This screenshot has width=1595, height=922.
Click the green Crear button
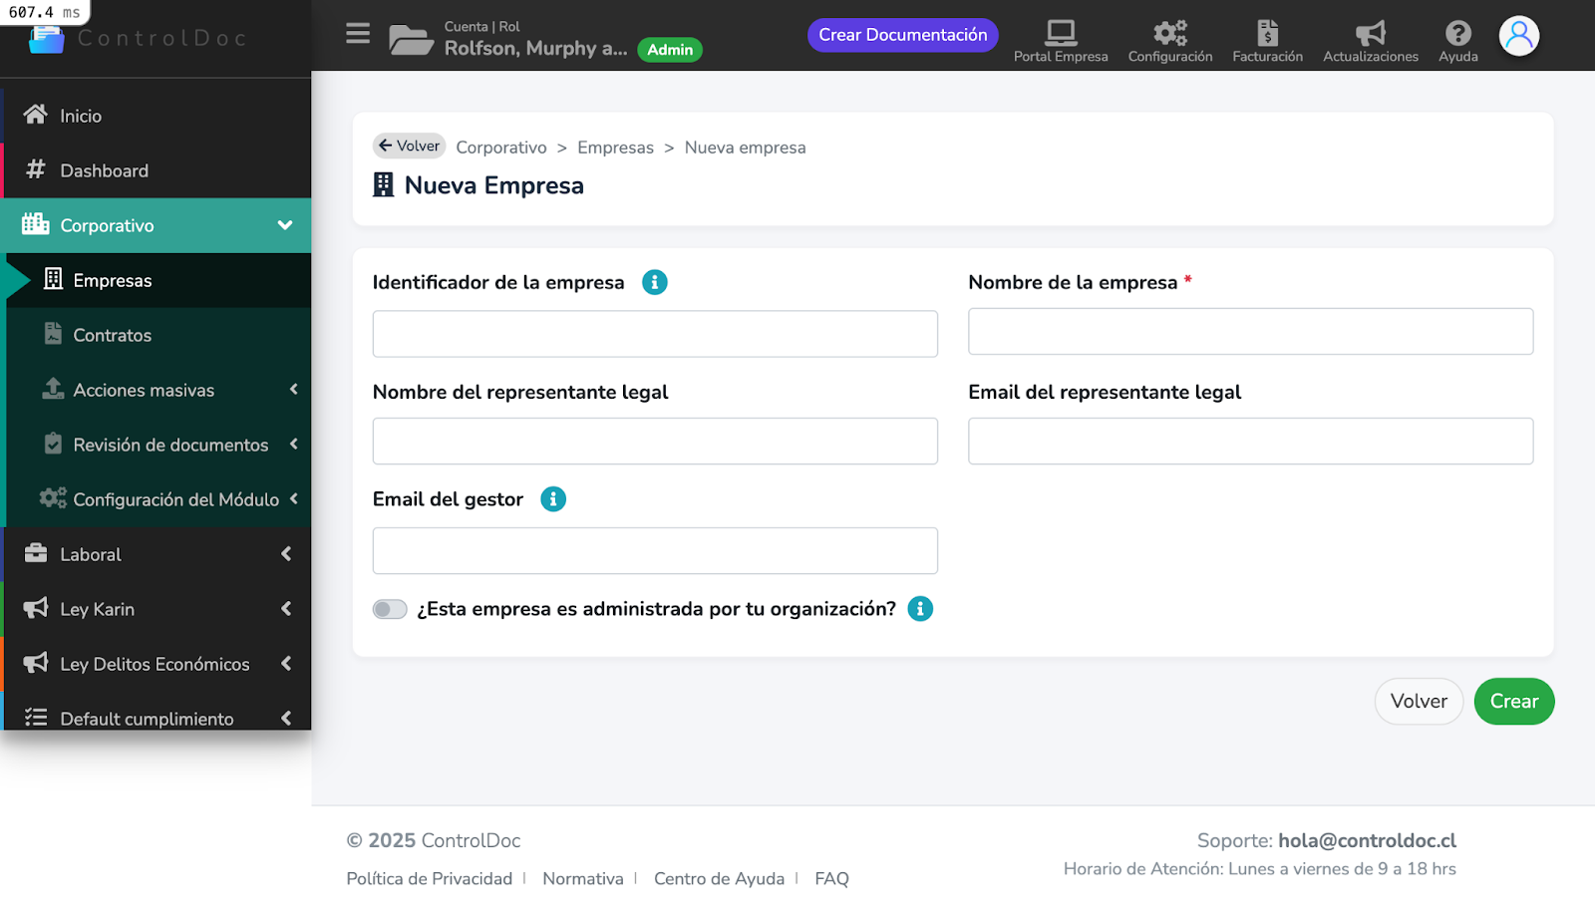pos(1514,701)
